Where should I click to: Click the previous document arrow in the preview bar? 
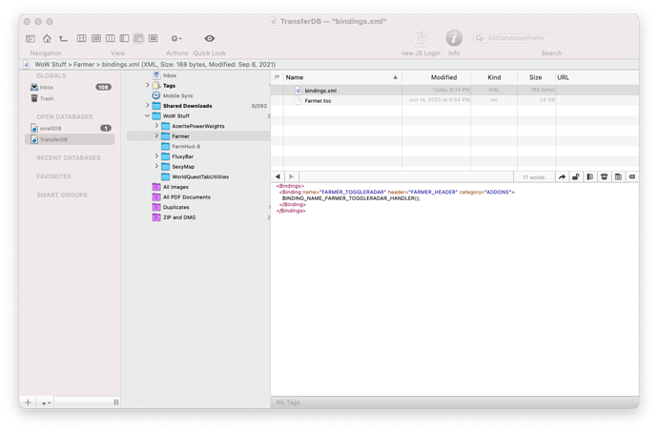278,176
